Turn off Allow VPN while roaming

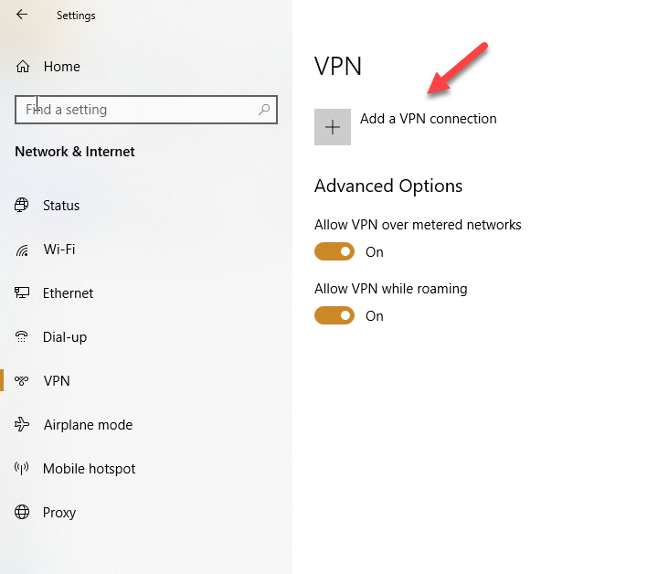click(x=334, y=315)
